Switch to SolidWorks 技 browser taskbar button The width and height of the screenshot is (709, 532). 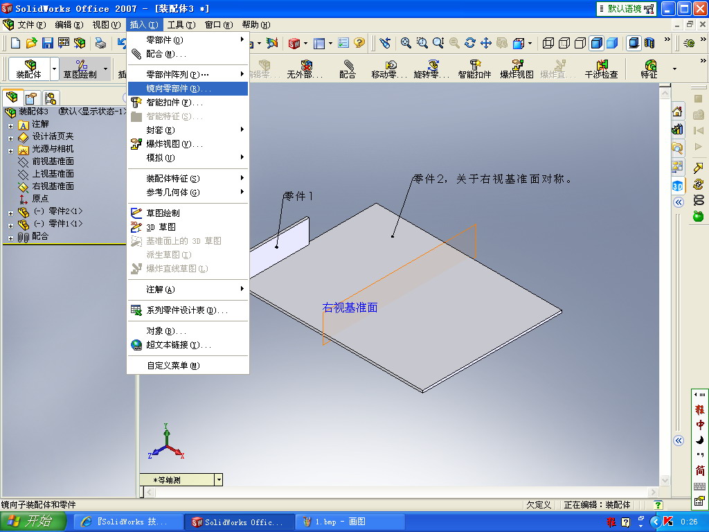[x=128, y=522]
